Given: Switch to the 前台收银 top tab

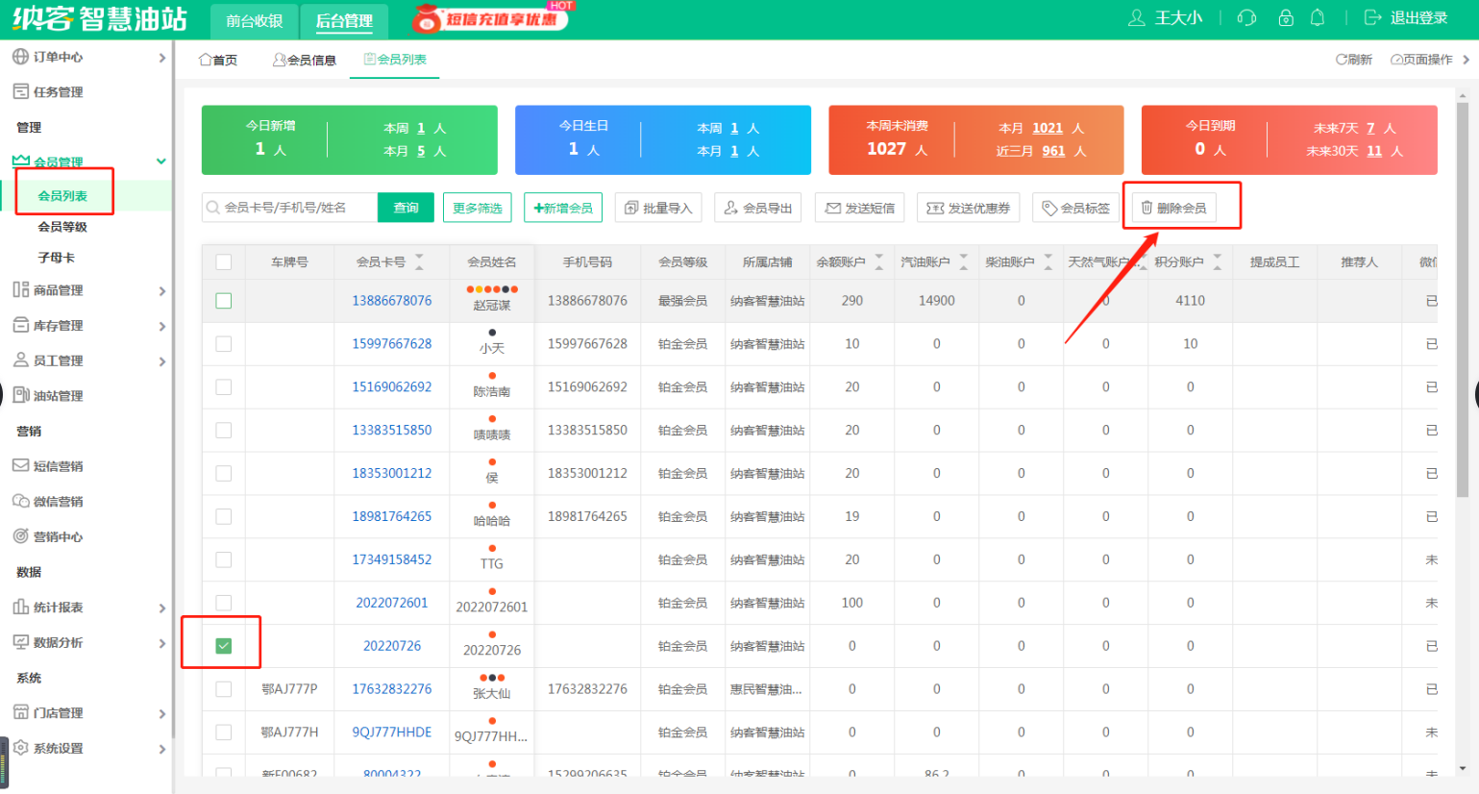Looking at the screenshot, I should [x=255, y=21].
